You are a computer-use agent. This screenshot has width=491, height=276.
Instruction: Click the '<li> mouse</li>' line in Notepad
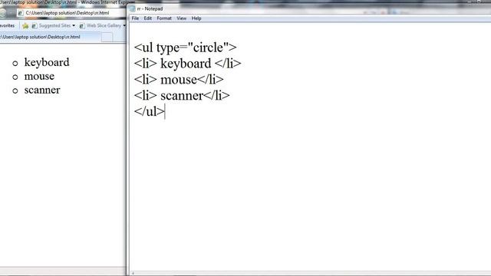tap(179, 80)
